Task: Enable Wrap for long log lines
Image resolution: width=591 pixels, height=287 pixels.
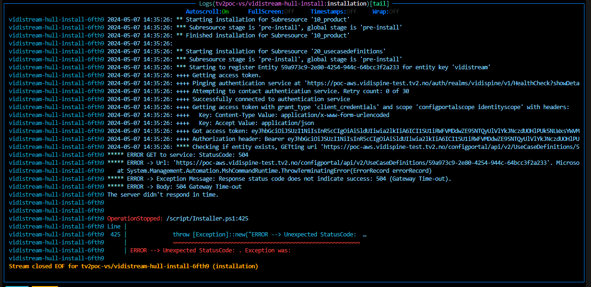Action: pyautogui.click(x=385, y=11)
